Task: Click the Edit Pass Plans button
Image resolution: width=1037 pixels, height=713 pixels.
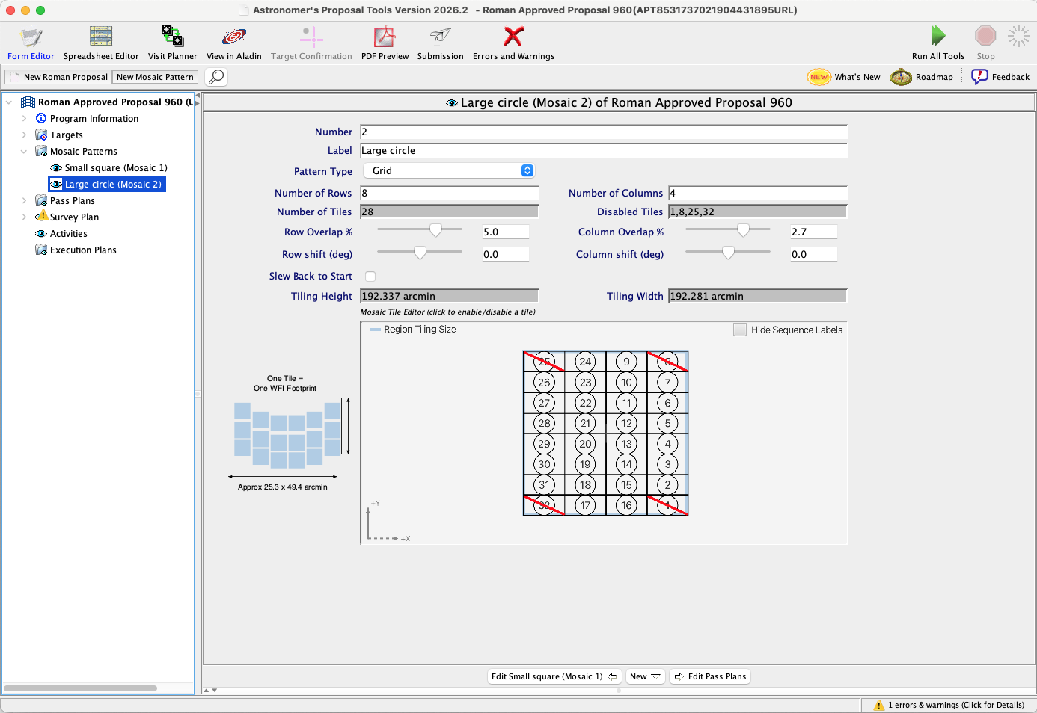Action: click(x=709, y=676)
